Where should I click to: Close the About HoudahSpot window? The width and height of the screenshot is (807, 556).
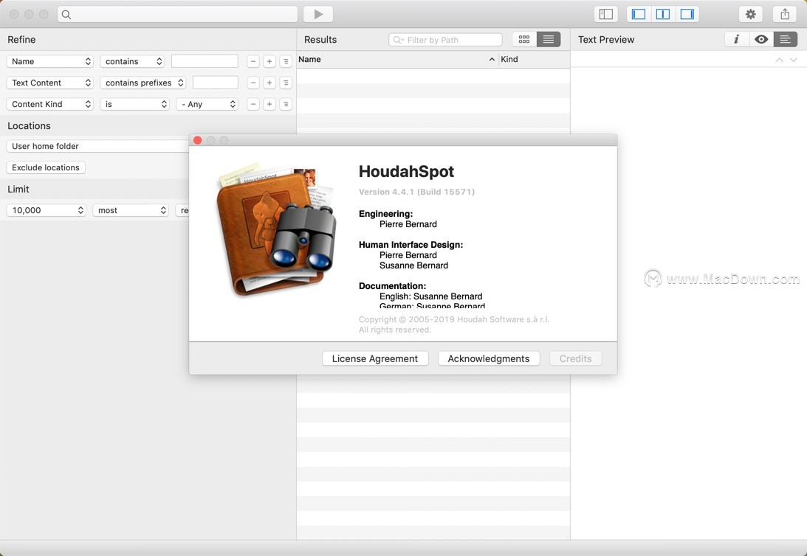(x=198, y=140)
